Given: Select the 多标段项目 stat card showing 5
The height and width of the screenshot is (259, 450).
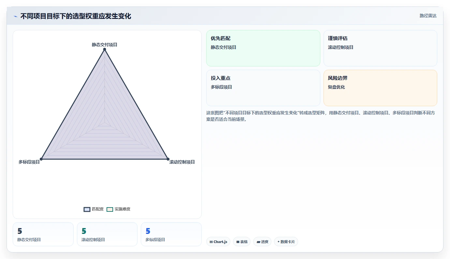Looking at the screenshot, I should pos(171,234).
